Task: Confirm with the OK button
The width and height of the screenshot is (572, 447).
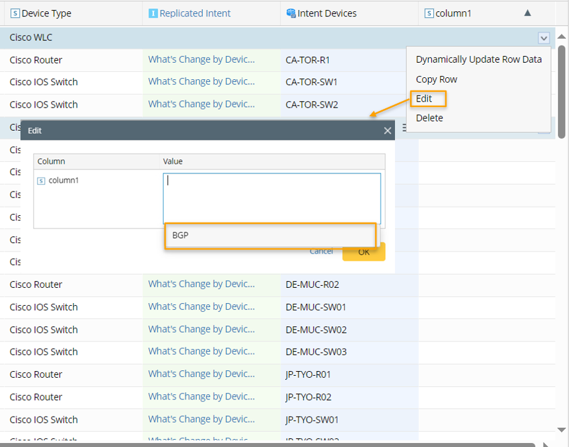Action: coord(364,252)
